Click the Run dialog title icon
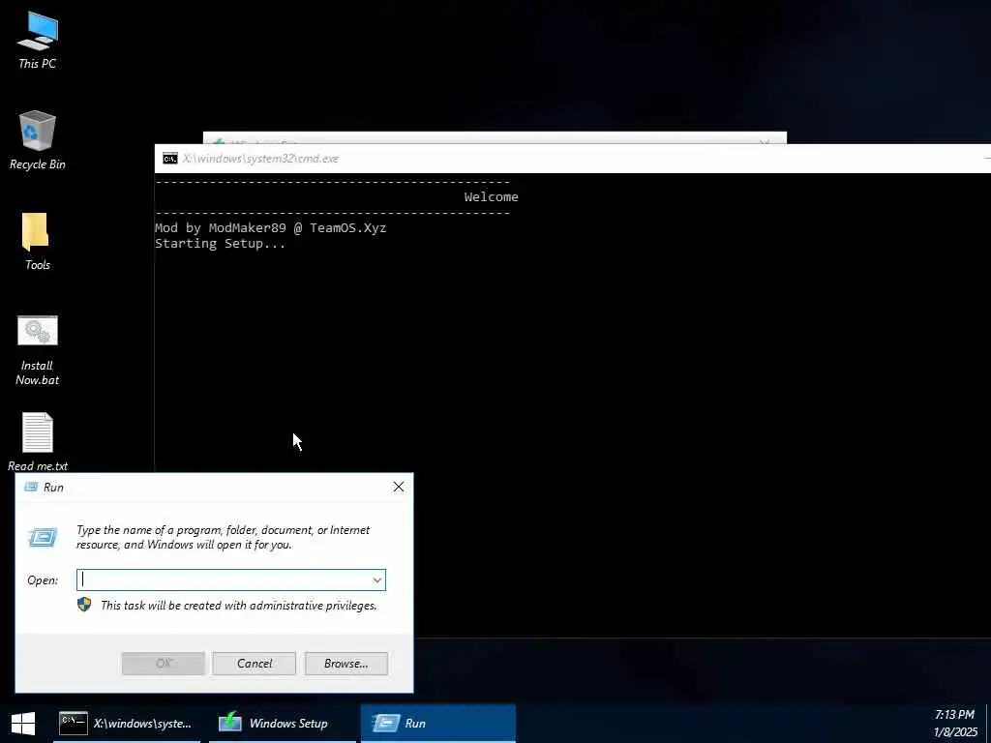 click(30, 488)
